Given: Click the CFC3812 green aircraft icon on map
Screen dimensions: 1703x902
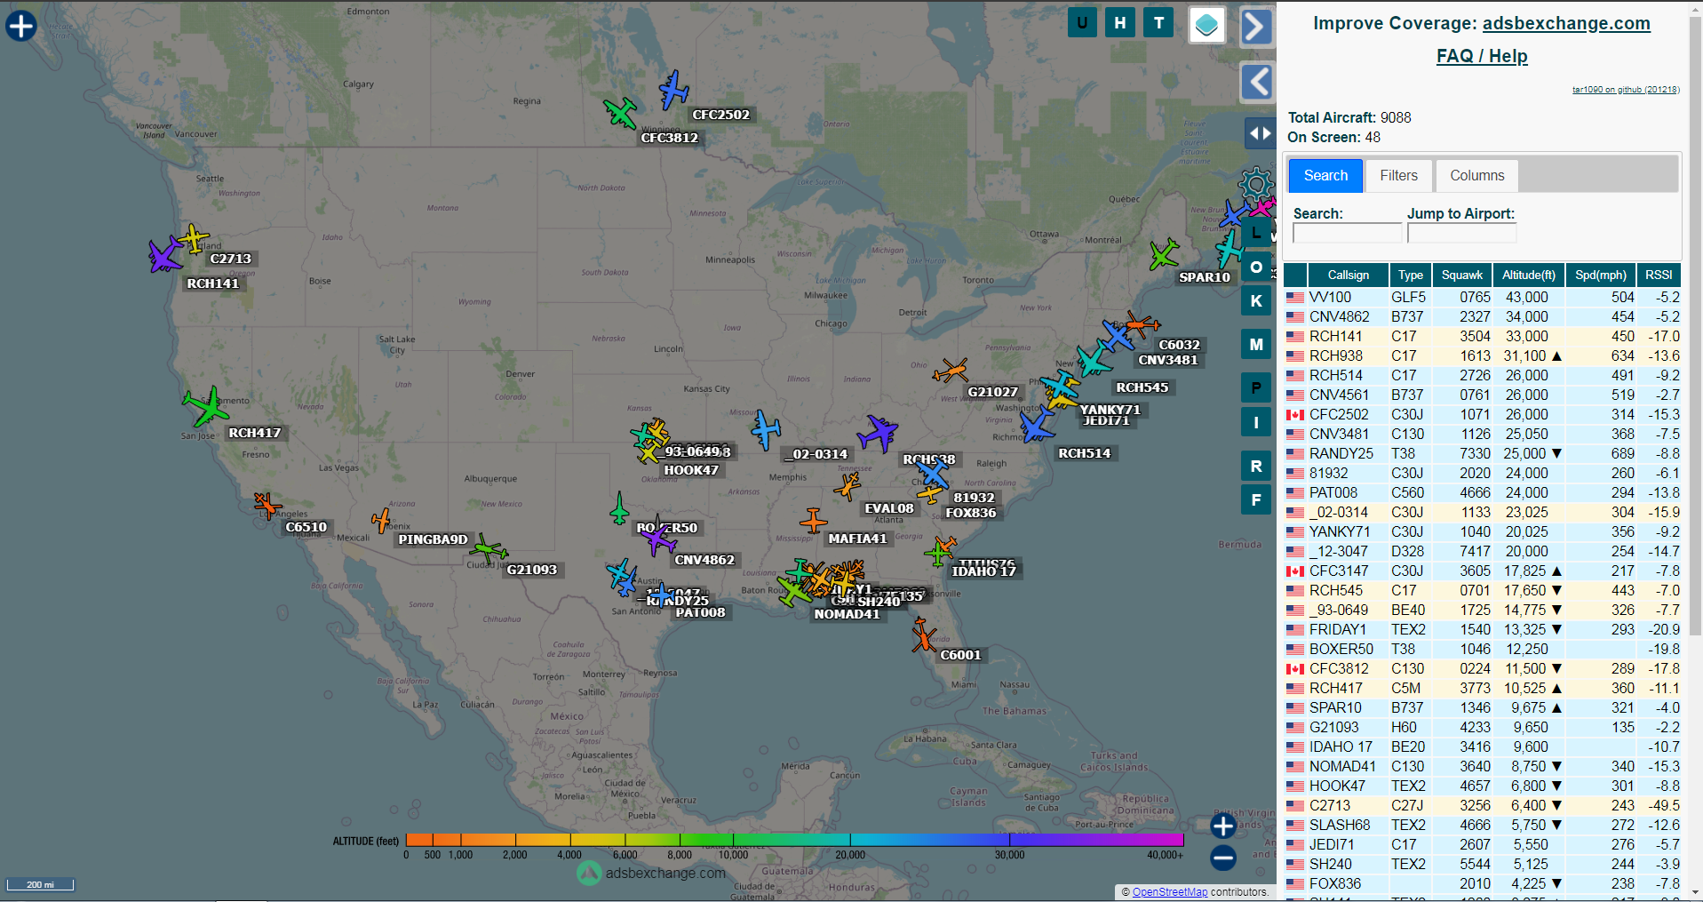Looking at the screenshot, I should (x=620, y=113).
